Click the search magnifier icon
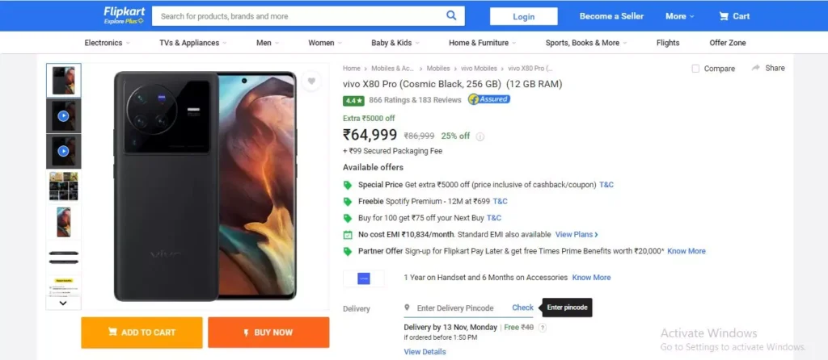This screenshot has height=360, width=828. coord(451,16)
